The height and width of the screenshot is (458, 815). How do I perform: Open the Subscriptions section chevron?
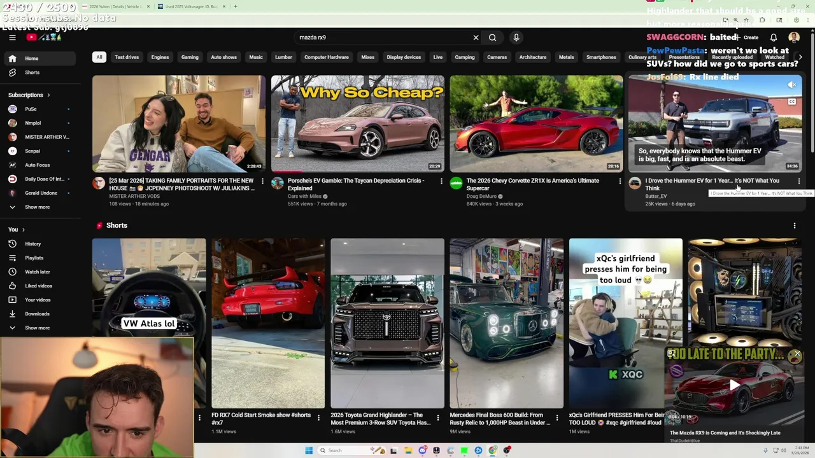click(x=48, y=95)
